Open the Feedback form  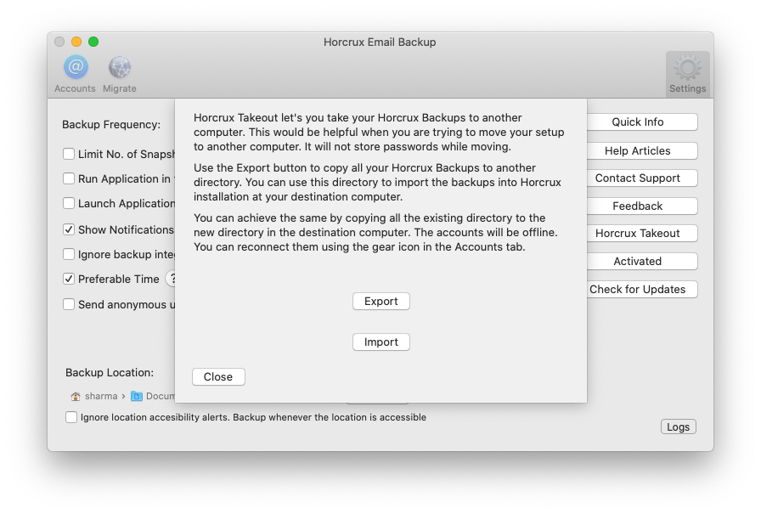(641, 206)
